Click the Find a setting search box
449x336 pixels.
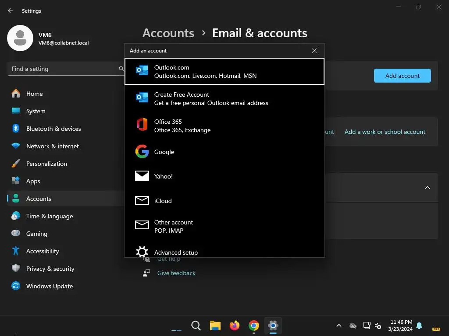(x=66, y=69)
